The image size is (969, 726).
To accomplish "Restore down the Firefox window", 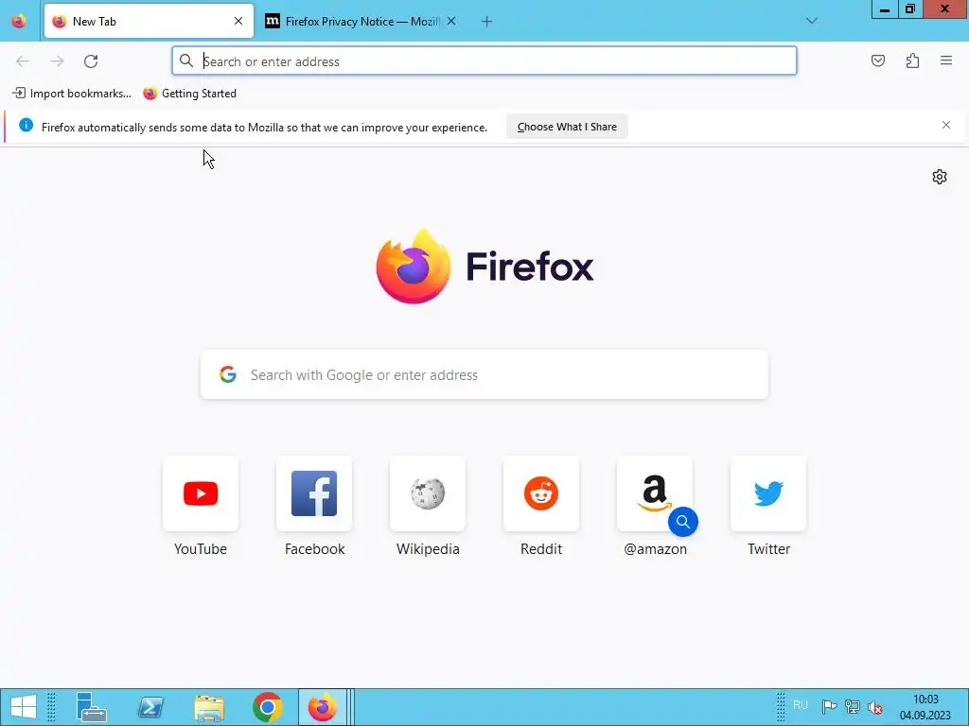I will 909,9.
